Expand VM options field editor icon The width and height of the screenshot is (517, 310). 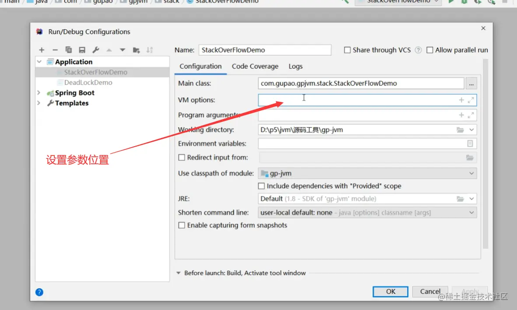click(x=471, y=100)
